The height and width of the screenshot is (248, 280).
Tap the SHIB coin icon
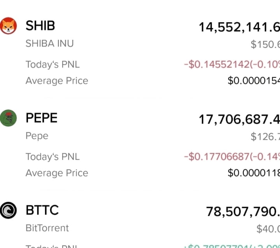point(9,26)
